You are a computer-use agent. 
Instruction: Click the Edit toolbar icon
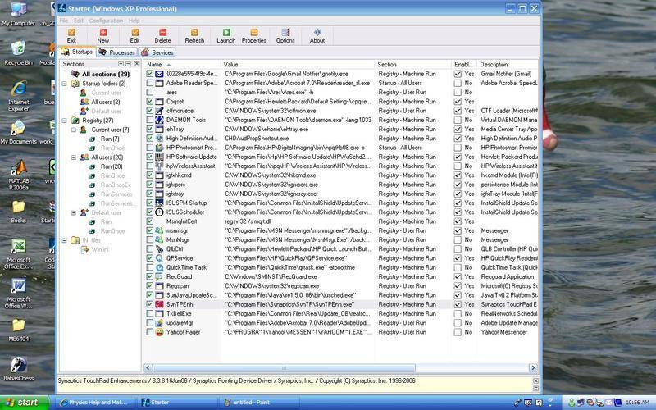[x=134, y=34]
